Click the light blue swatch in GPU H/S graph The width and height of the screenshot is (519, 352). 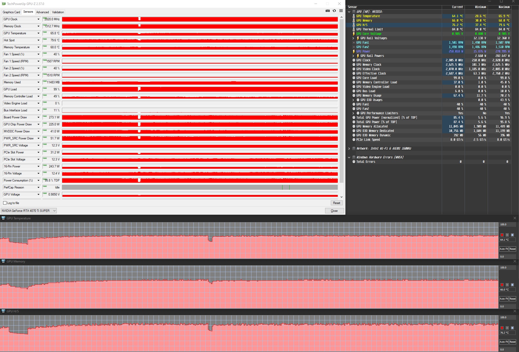(512, 328)
